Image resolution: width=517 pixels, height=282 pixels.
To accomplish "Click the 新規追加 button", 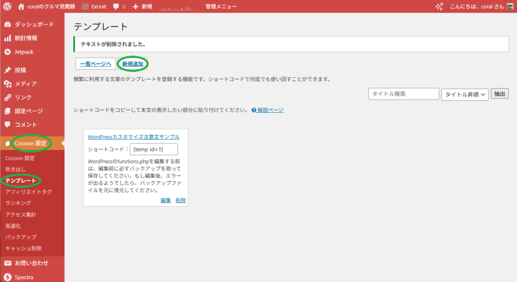I will pos(133,64).
